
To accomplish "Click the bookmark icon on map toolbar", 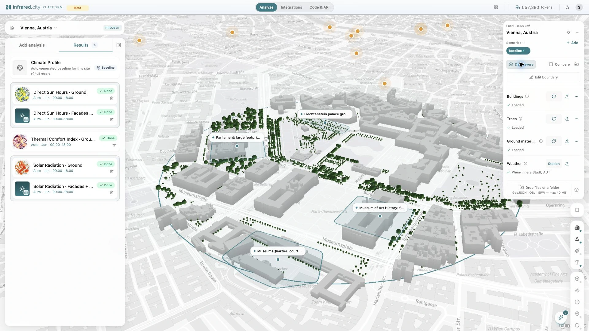I will pos(577,210).
